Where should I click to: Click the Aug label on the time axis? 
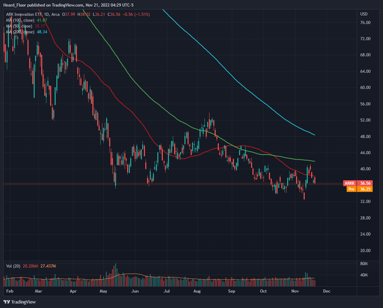coord(197,291)
